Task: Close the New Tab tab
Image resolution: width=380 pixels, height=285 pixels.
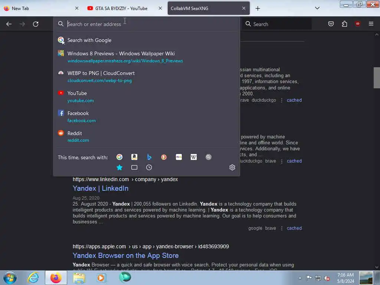Action: pos(77,8)
